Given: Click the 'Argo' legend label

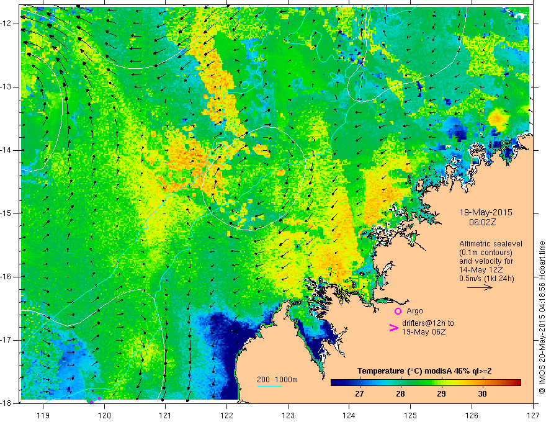Looking at the screenshot, I should tap(414, 311).
